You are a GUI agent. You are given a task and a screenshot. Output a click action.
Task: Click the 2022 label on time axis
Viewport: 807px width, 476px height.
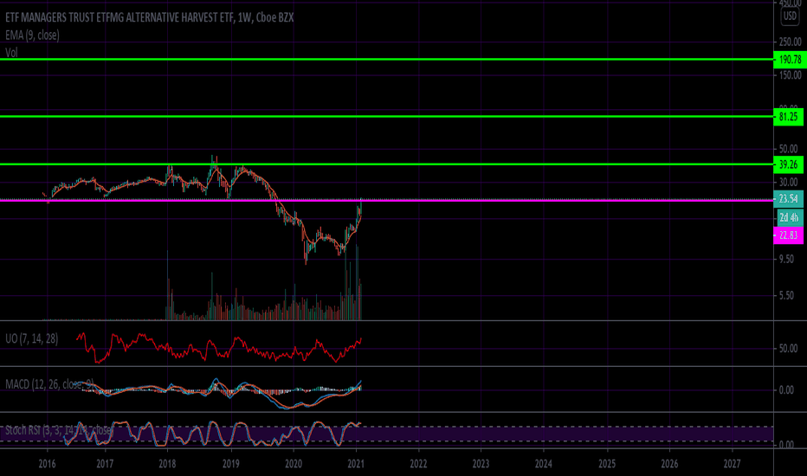click(418, 464)
